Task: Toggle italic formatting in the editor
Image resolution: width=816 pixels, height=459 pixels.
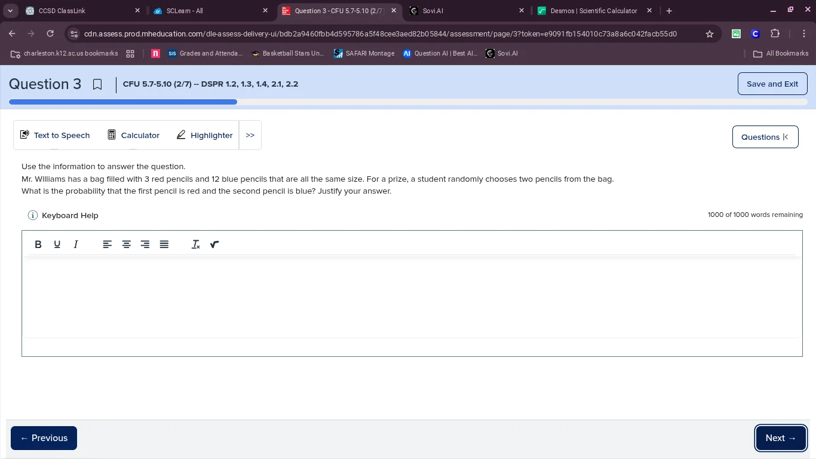Action: (x=76, y=244)
